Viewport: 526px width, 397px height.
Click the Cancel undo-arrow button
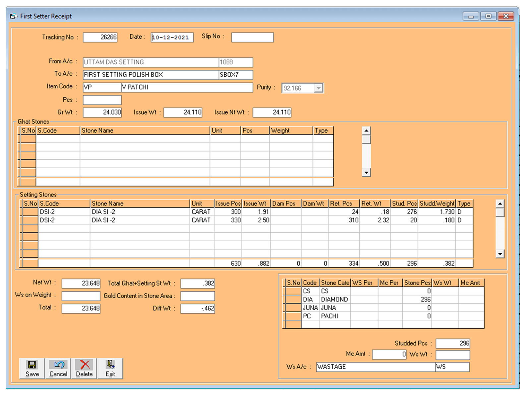point(58,368)
